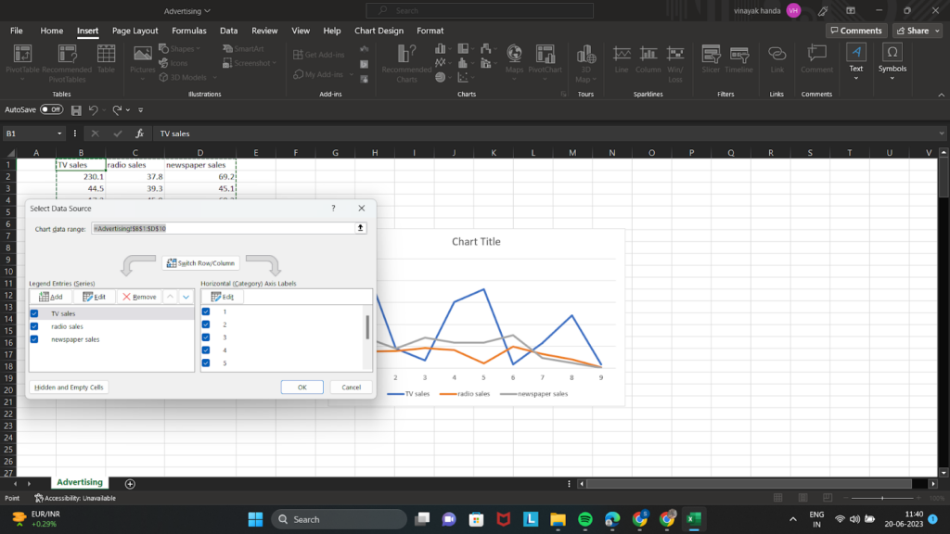Add a new legend series
The image size is (950, 534).
[51, 297]
